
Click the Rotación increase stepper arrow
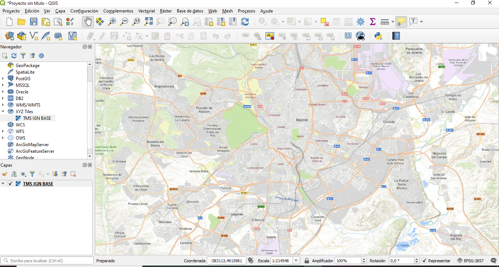coord(417,259)
